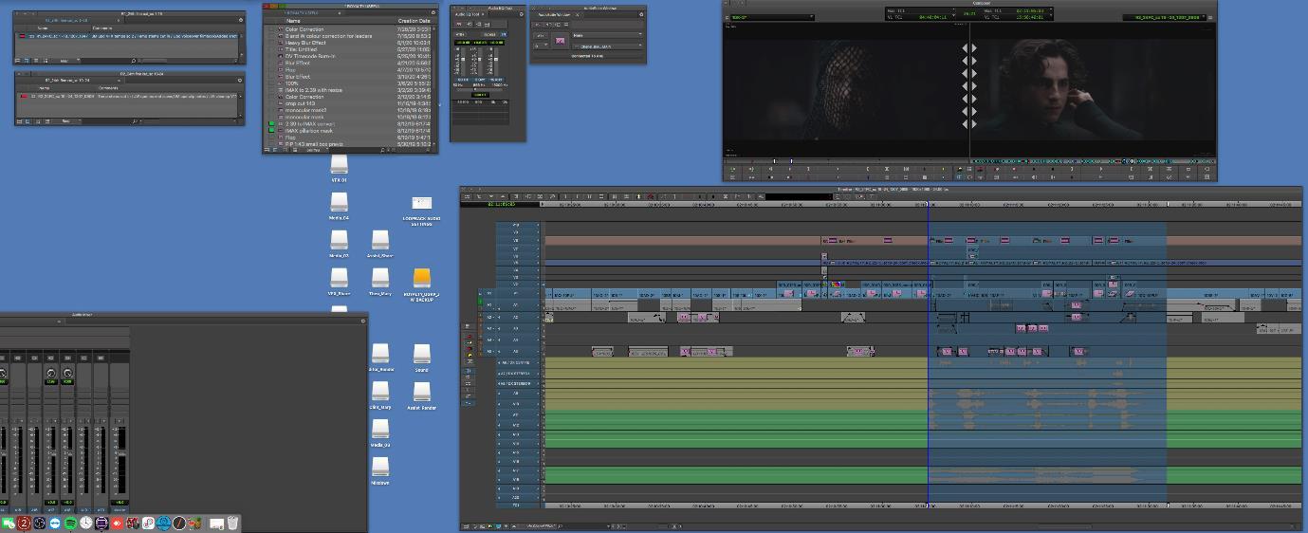Click the pink plug-in icon in AudioSuite window
This screenshot has height=533, width=1308.
pos(560,41)
